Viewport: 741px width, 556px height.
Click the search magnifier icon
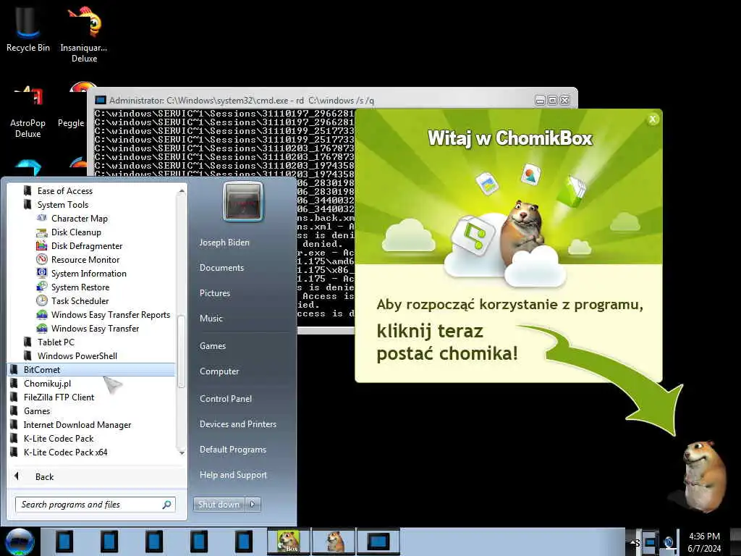pyautogui.click(x=166, y=505)
